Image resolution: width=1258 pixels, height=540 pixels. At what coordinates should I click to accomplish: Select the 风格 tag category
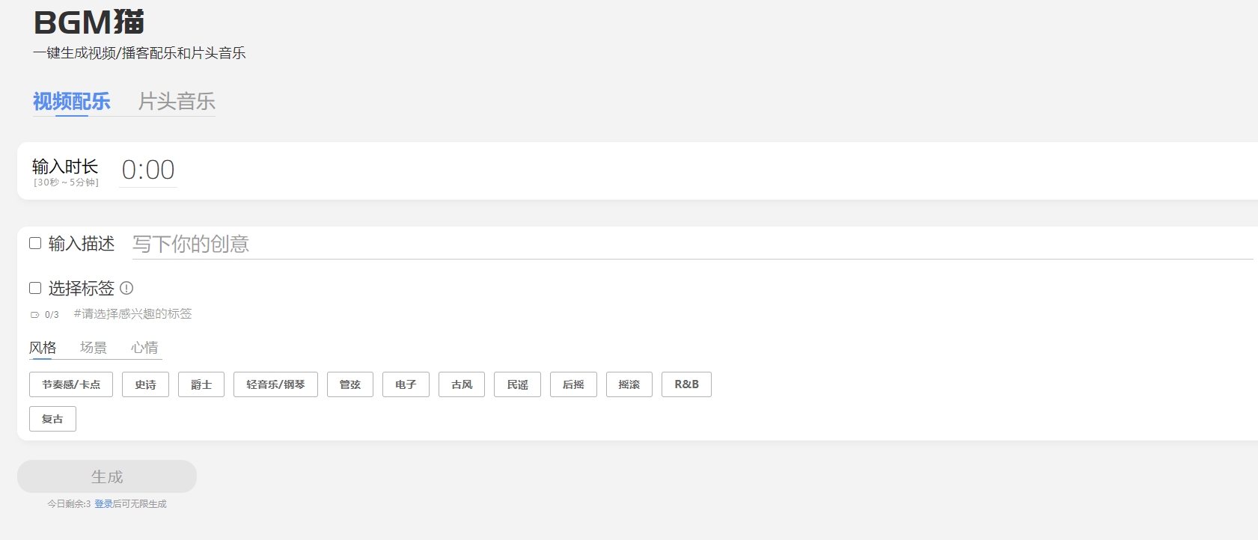pyautogui.click(x=43, y=348)
